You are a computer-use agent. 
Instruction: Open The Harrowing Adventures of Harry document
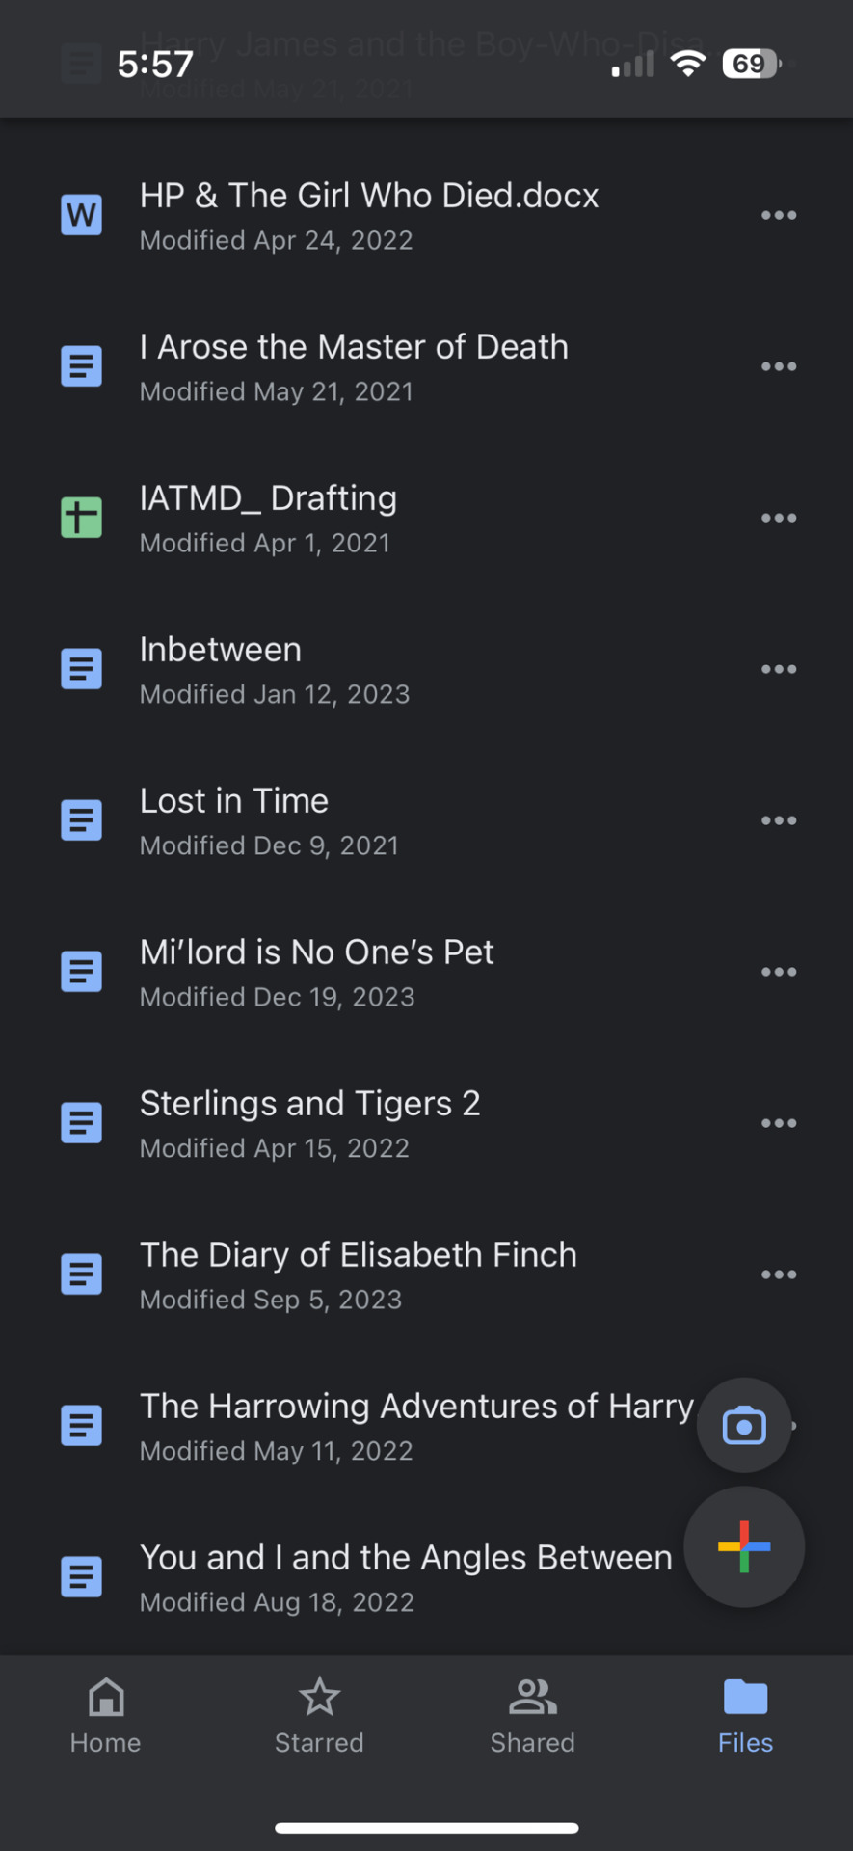click(x=416, y=1426)
